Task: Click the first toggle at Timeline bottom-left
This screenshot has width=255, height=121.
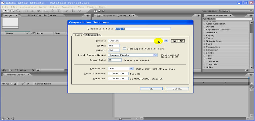Action: pos(4,119)
